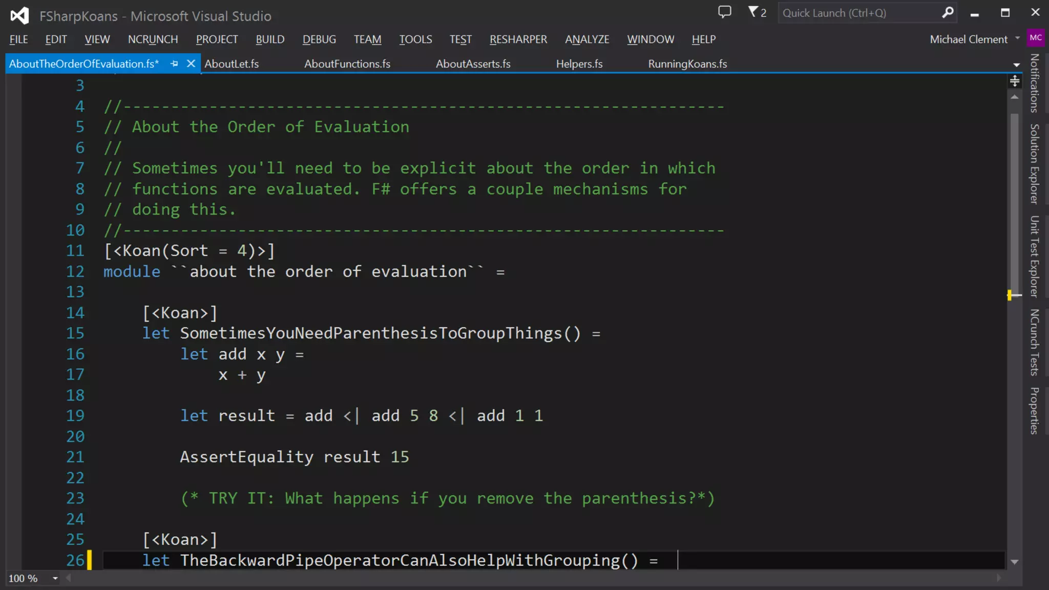Click the vertical scrollbar thumb
The height and width of the screenshot is (590, 1049).
coord(1014,205)
